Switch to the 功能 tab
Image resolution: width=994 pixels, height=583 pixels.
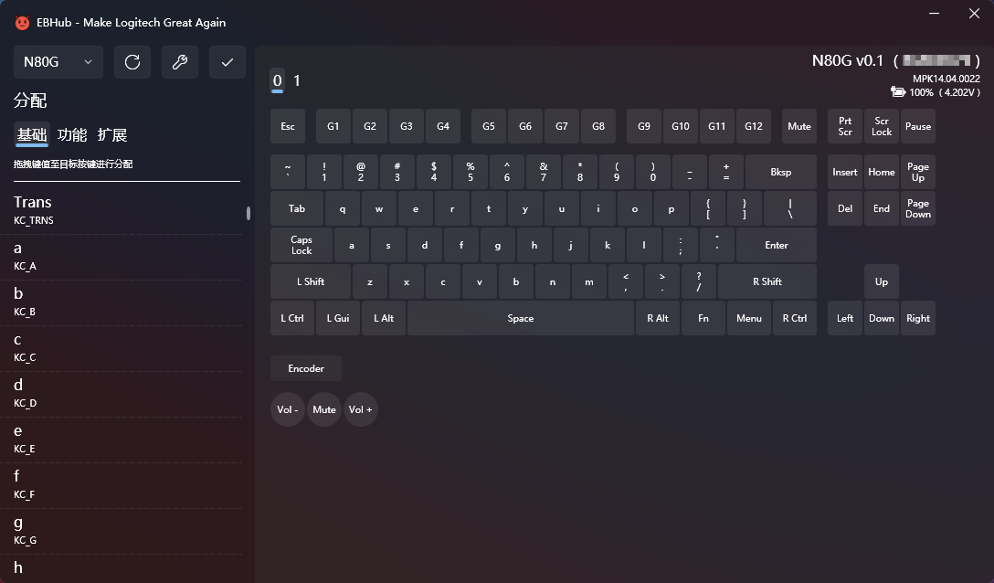click(72, 135)
